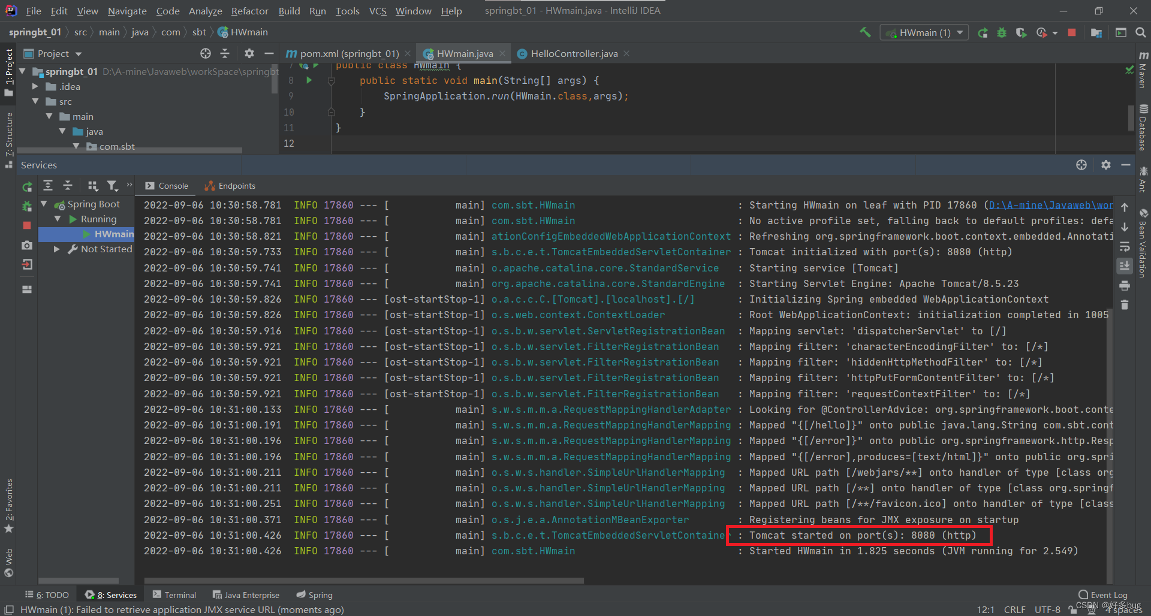Switch to the Endpoints tab
Screen dimensions: 1151x616
230,186
